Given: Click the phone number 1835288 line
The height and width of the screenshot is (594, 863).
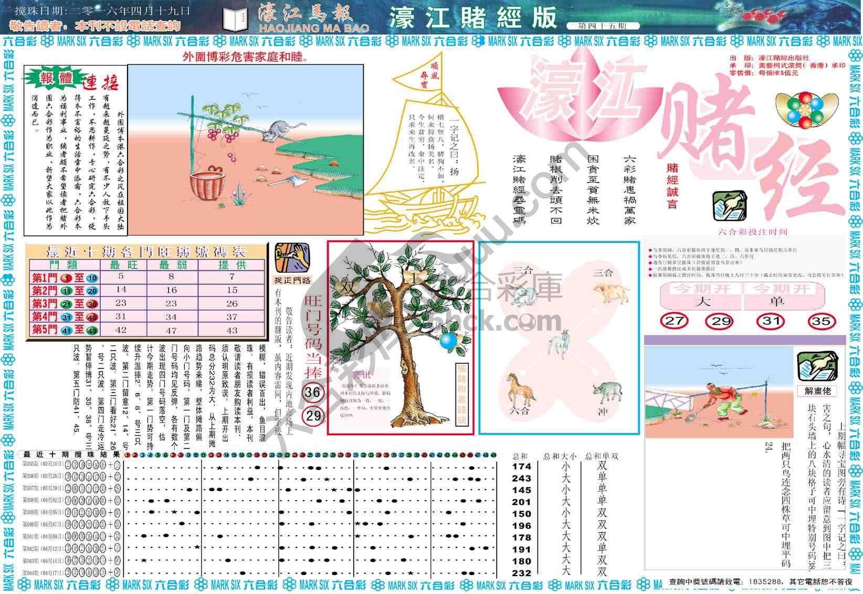Looking at the screenshot, I should click(760, 581).
